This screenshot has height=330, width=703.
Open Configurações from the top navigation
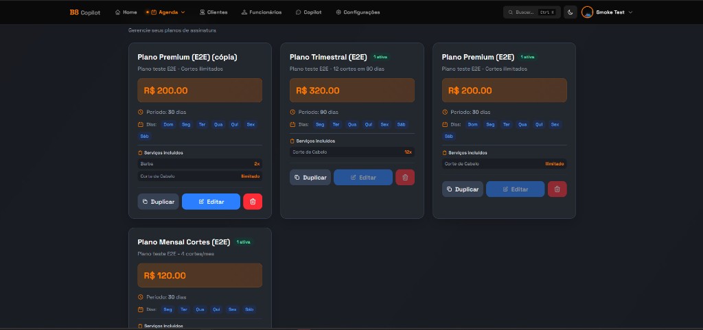pyautogui.click(x=358, y=12)
